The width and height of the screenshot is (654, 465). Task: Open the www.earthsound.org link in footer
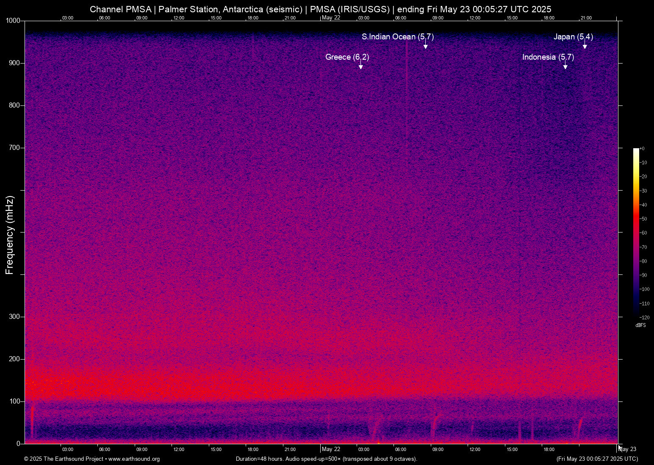point(134,459)
